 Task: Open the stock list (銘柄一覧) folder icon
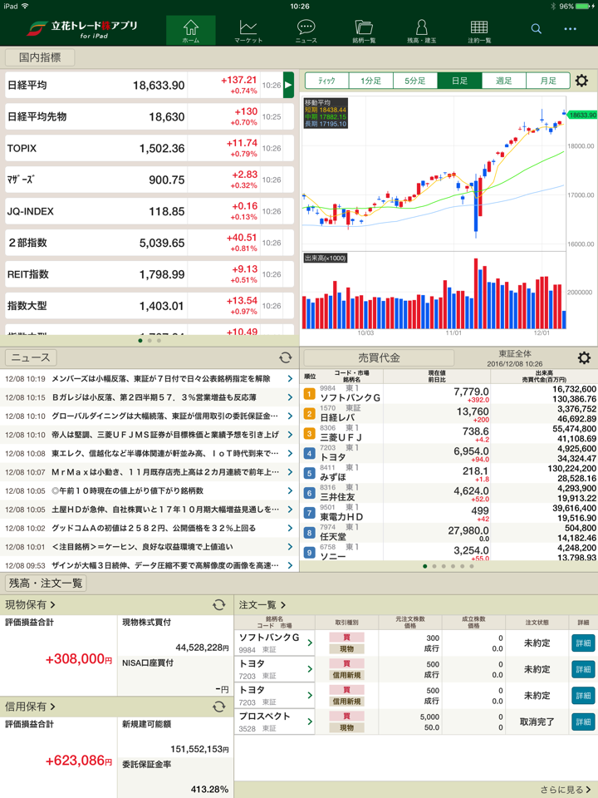(364, 31)
